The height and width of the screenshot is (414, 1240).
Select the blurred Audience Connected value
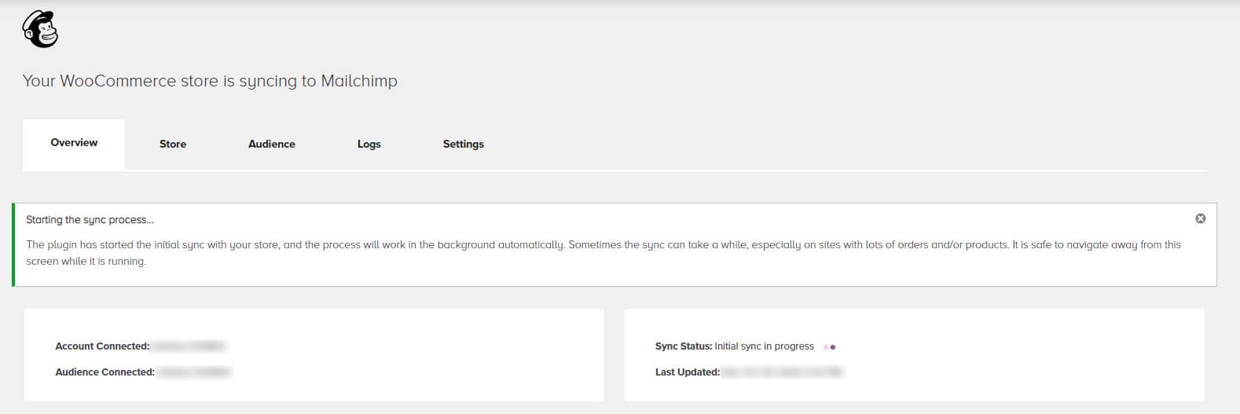194,372
